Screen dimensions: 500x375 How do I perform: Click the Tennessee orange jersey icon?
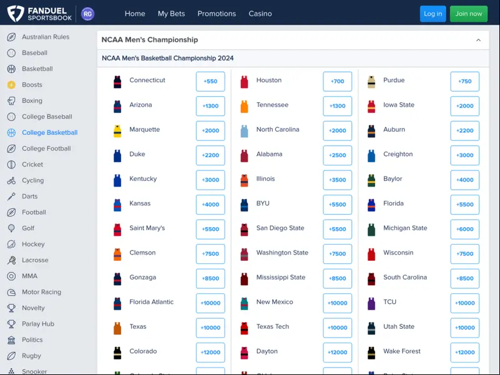(x=244, y=107)
